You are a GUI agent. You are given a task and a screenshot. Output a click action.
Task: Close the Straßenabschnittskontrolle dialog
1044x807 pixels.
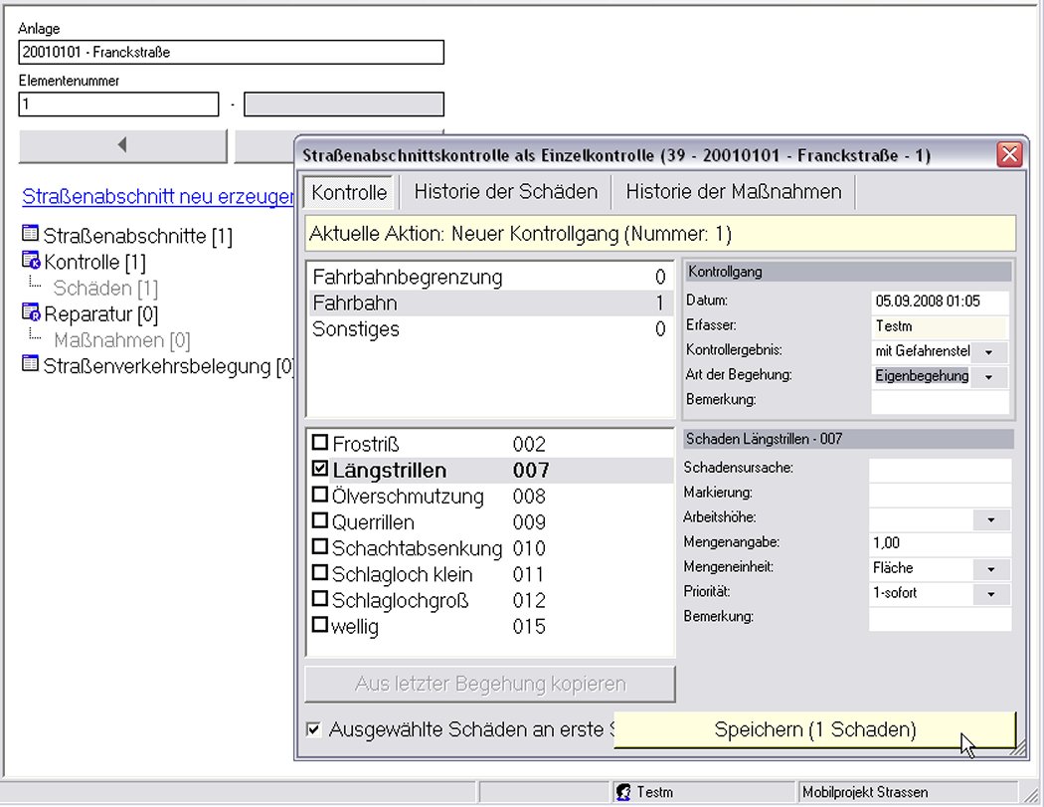[1009, 155]
